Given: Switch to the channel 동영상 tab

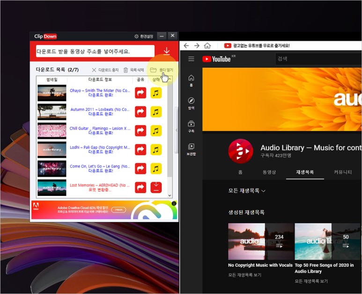Looking at the screenshot, I should tap(269, 172).
